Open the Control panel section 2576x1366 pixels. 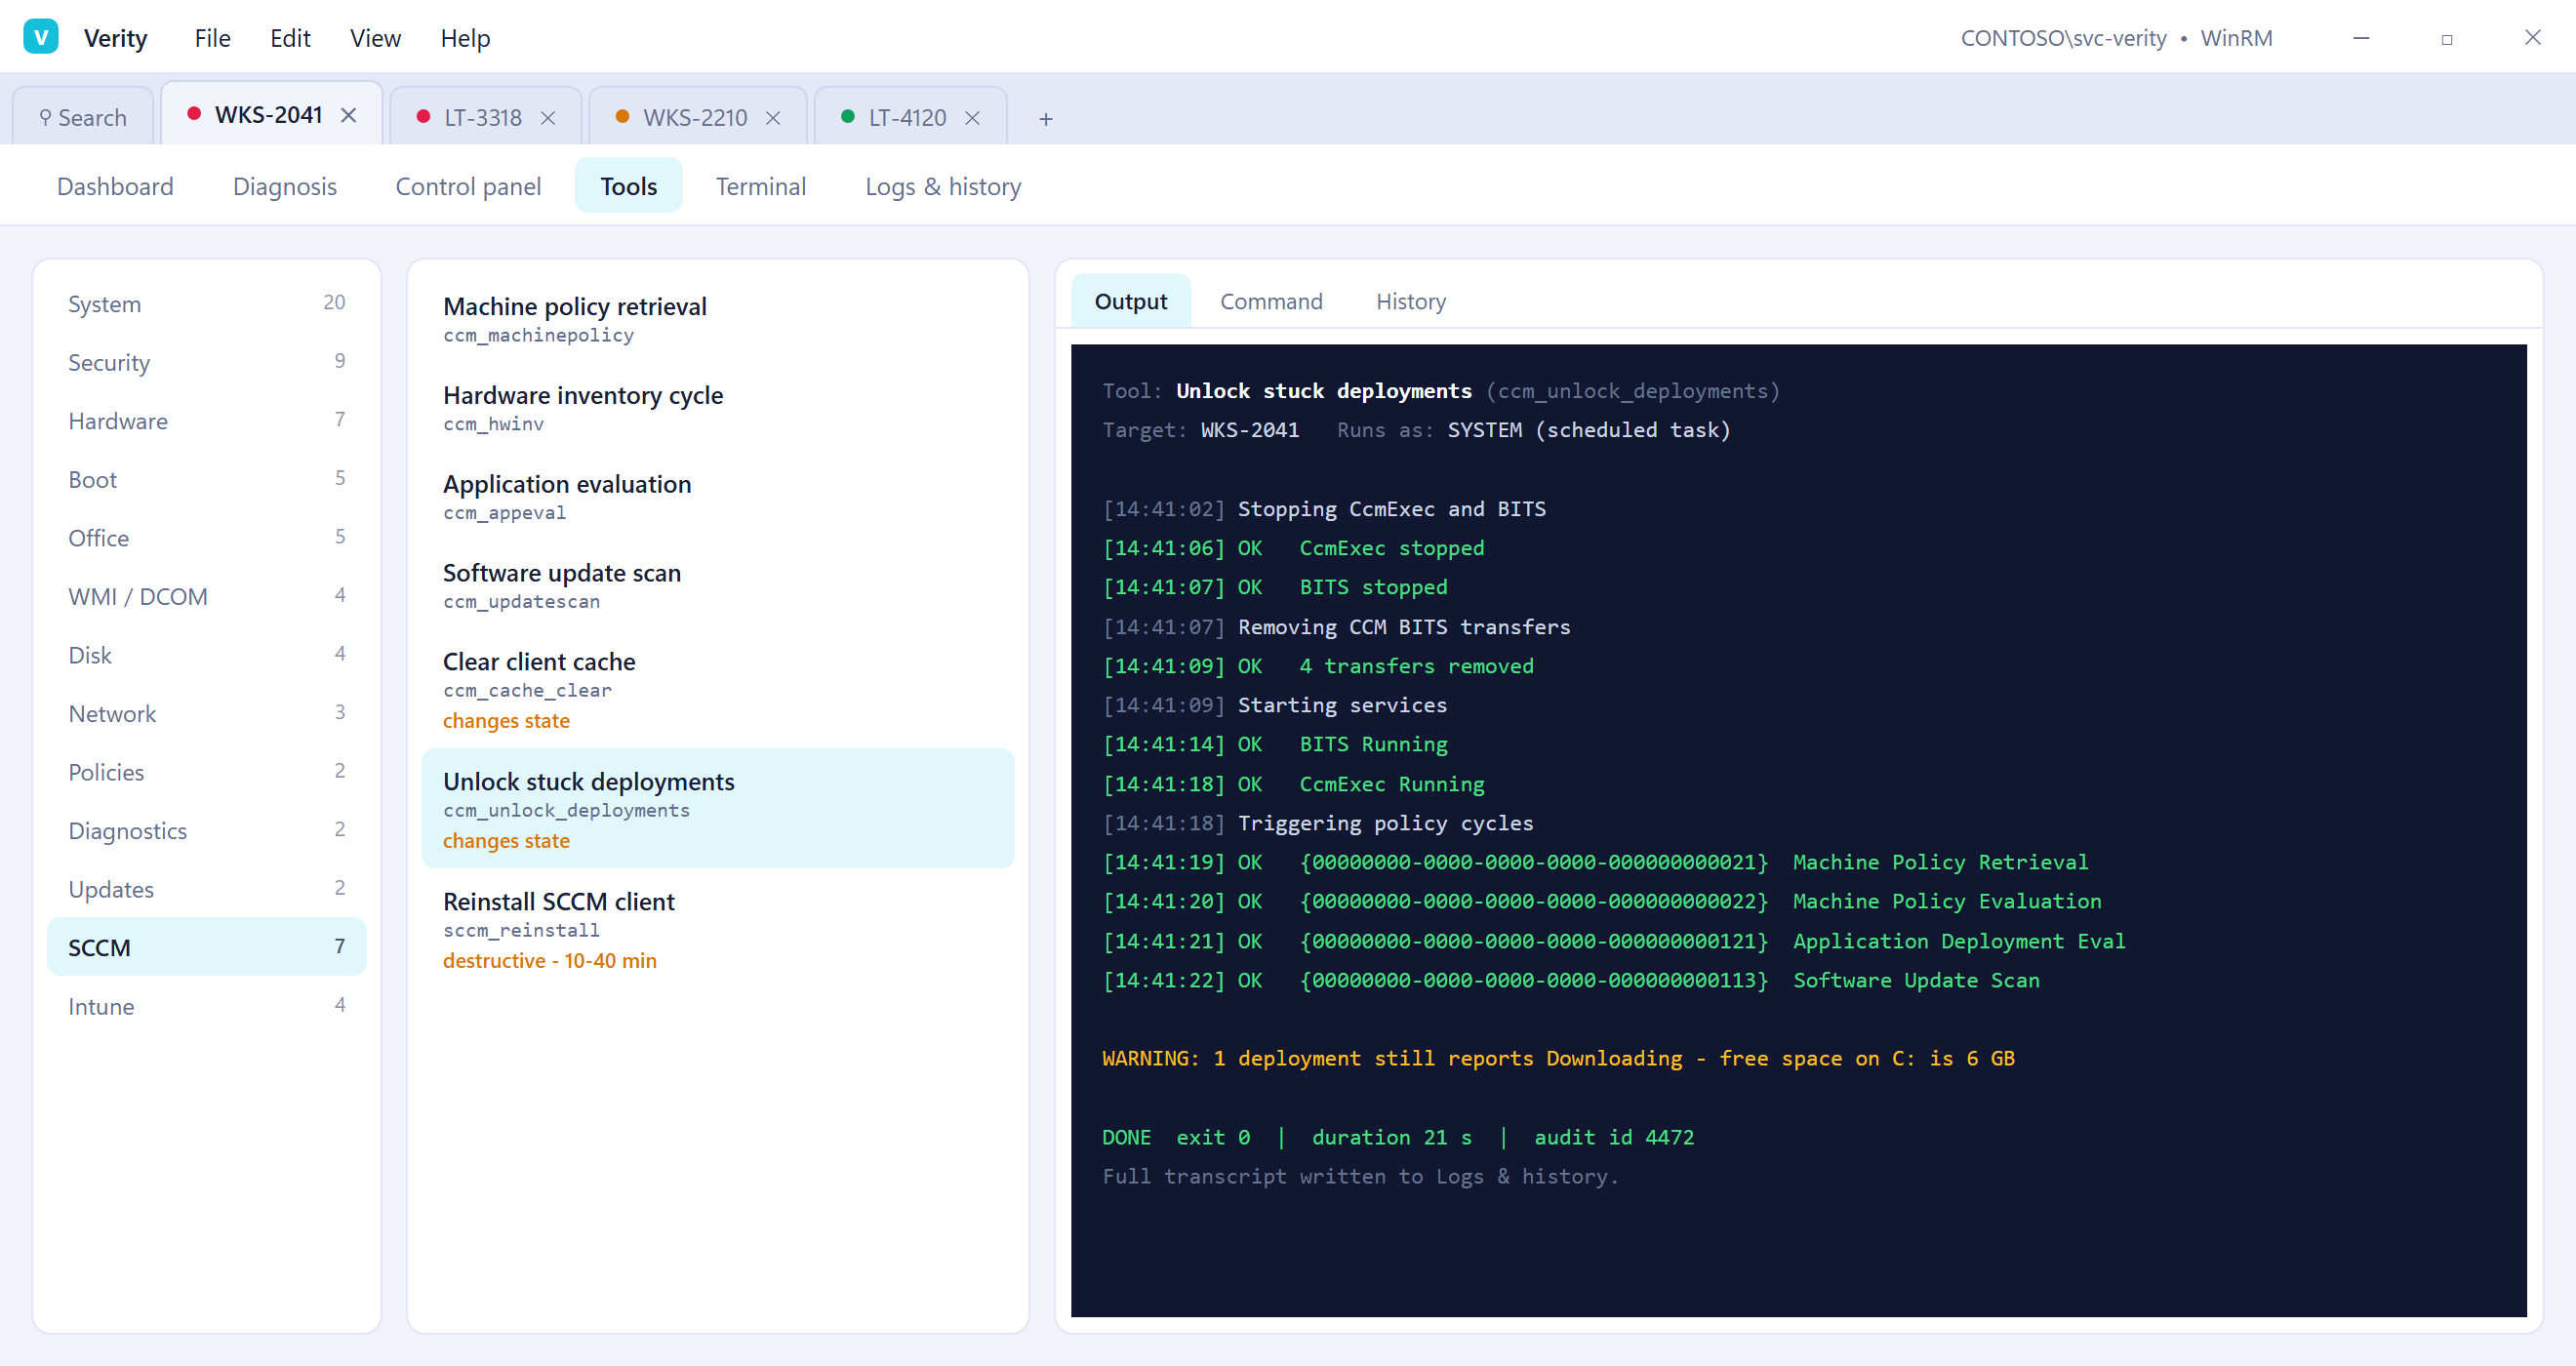click(468, 186)
